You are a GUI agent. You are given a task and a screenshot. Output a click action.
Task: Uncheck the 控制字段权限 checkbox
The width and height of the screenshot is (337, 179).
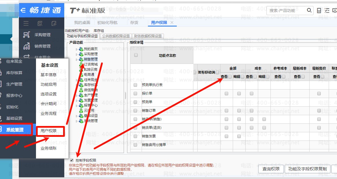(x=72, y=160)
